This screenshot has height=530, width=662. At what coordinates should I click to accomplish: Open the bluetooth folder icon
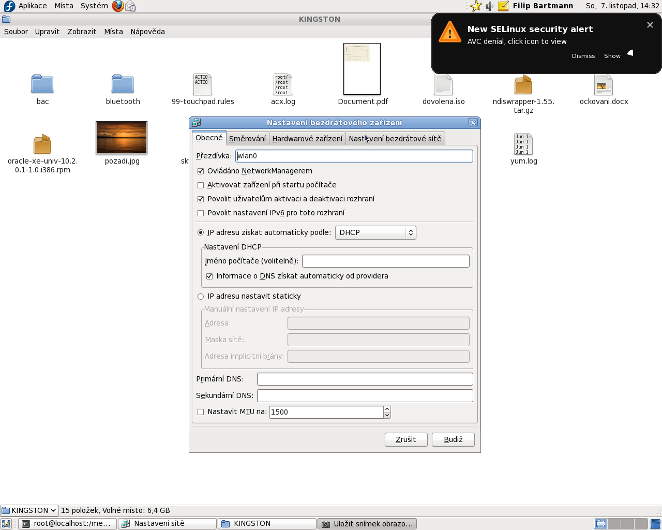point(123,84)
